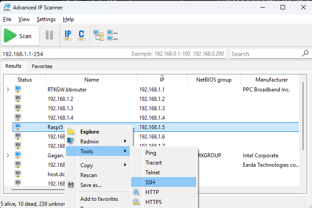Sort by the Status column header

coord(25,80)
